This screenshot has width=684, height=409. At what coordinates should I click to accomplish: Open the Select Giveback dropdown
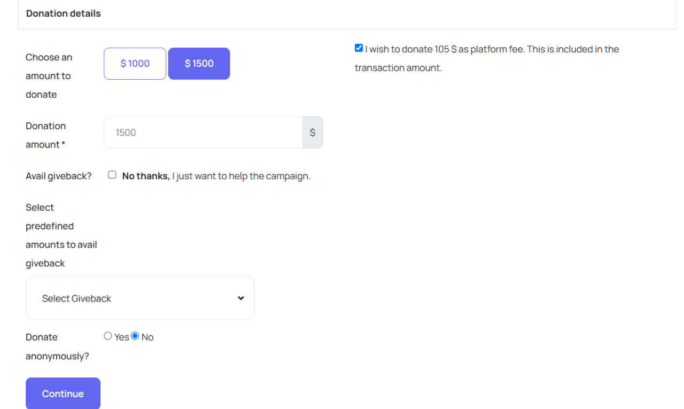coord(140,298)
